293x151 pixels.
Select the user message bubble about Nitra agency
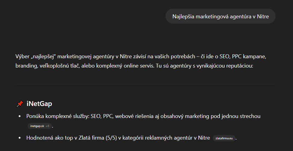[x=220, y=17]
